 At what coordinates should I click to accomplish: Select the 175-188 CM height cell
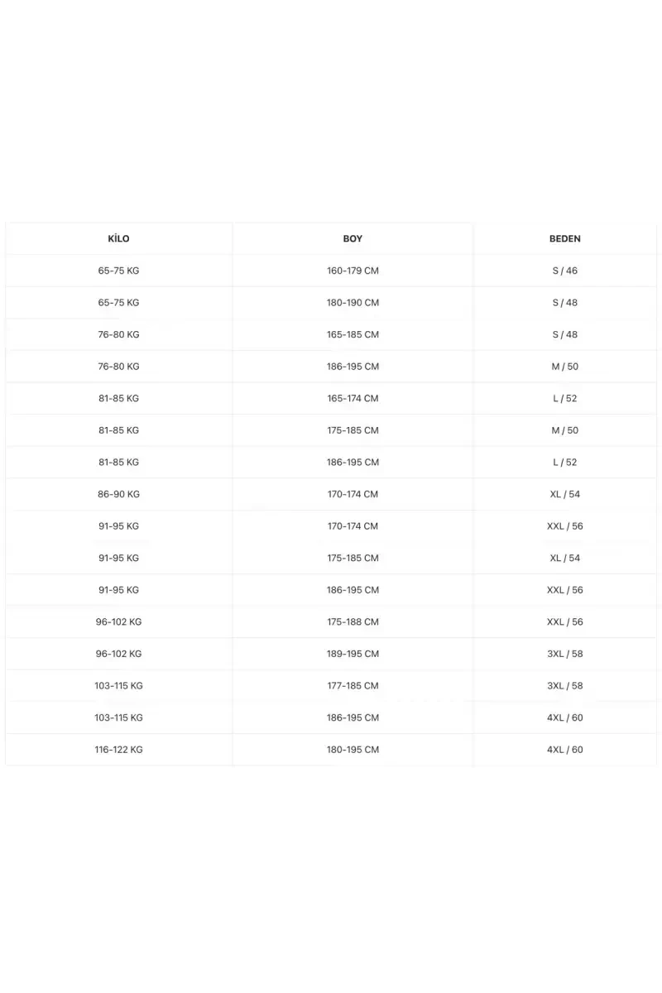(353, 622)
